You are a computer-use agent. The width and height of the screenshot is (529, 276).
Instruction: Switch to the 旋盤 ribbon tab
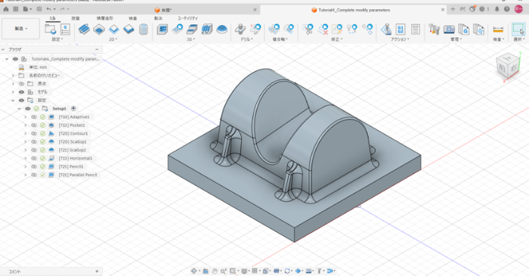[x=76, y=18]
